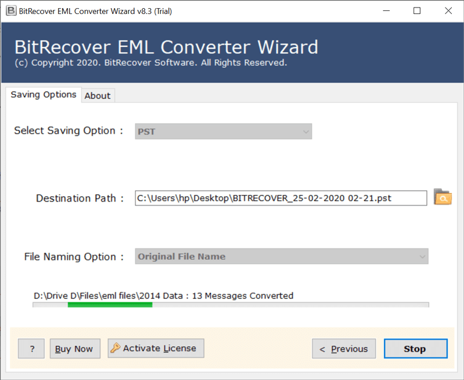Image resolution: width=464 pixels, height=380 pixels.
Task: Click the BitRecover logo in title bar
Action: (x=11, y=11)
